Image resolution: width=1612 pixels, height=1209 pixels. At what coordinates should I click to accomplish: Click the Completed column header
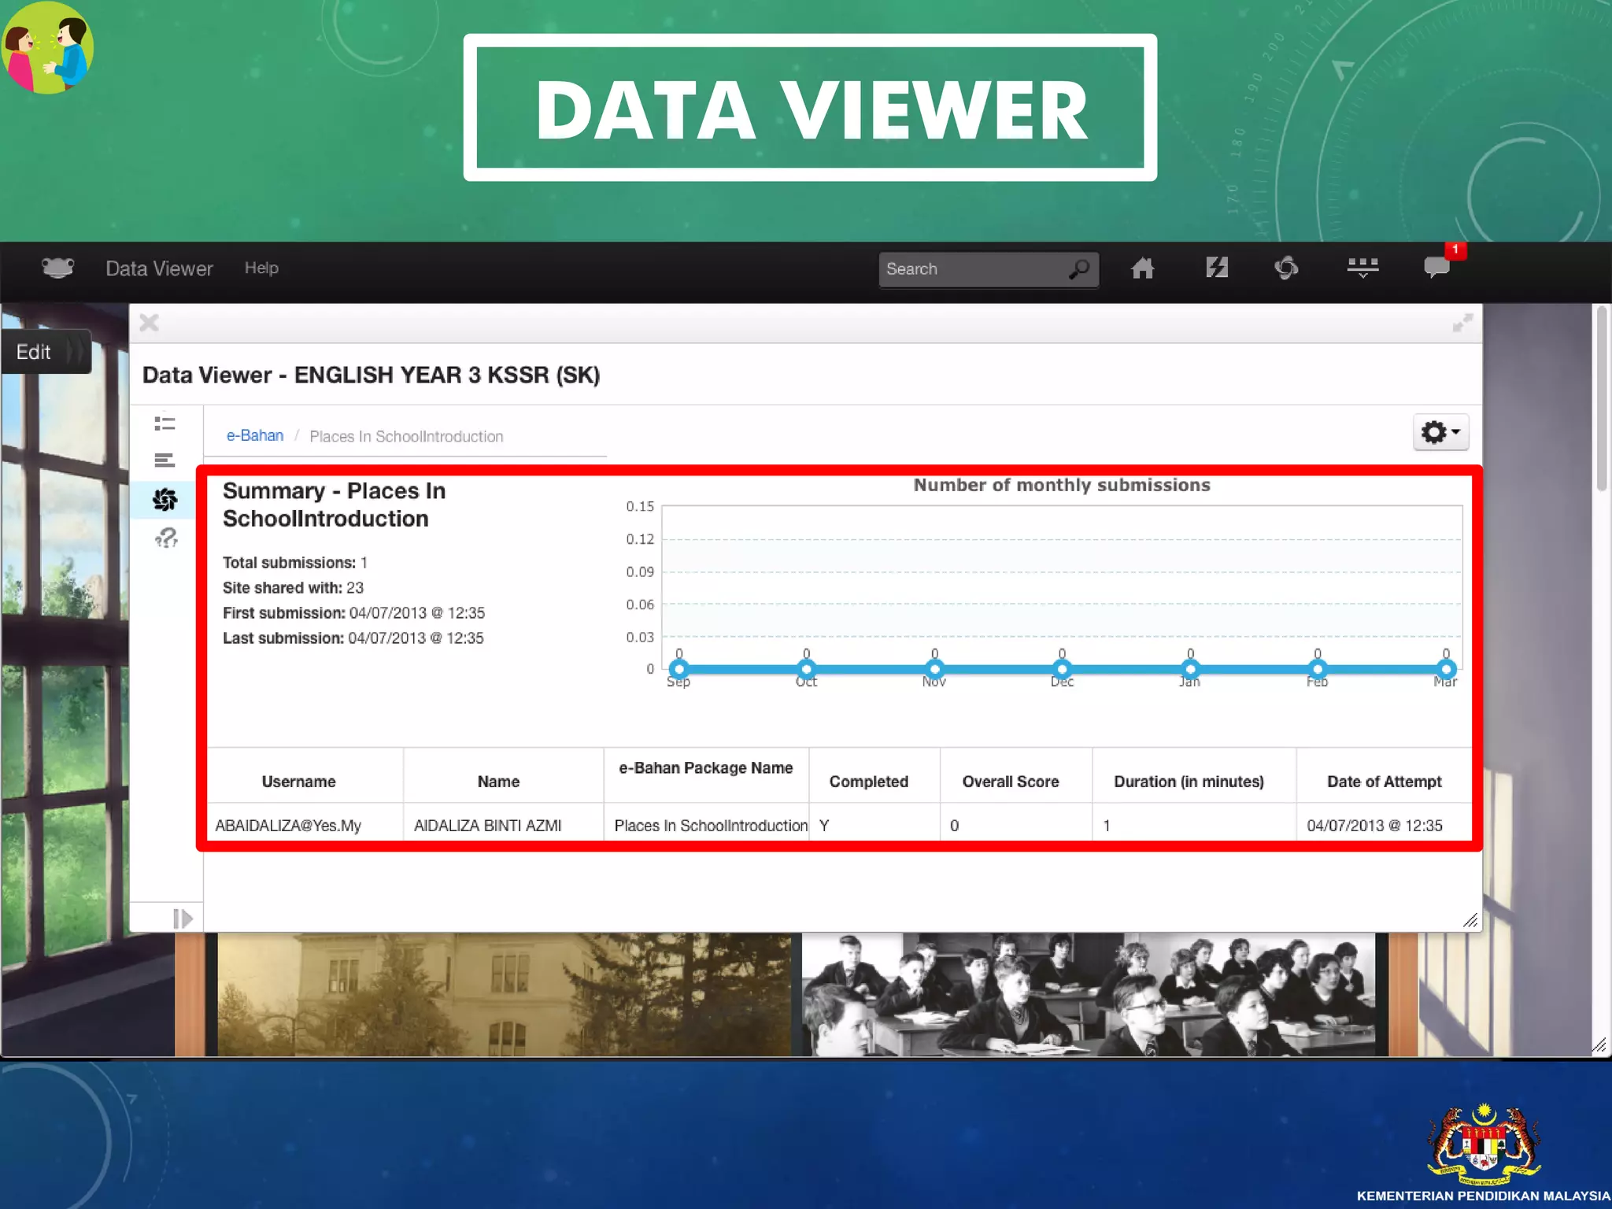(869, 782)
